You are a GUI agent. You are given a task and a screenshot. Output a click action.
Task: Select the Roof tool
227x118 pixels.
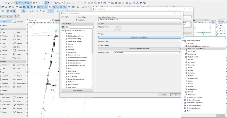point(4,47)
